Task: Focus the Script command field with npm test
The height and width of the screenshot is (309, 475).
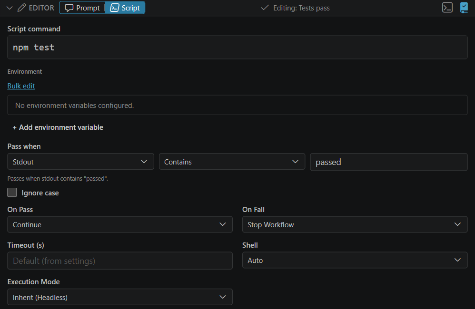Action: click(237, 47)
